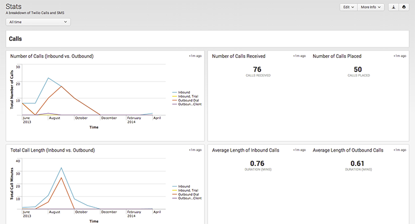Toggle Inbound, Trial in Total Call Length legend
Image resolution: width=415 pixels, height=224 pixels.
[x=185, y=190]
